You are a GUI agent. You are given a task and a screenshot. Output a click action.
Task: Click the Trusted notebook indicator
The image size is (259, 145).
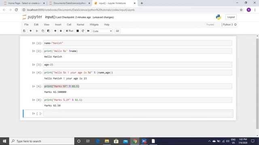pos(210,25)
